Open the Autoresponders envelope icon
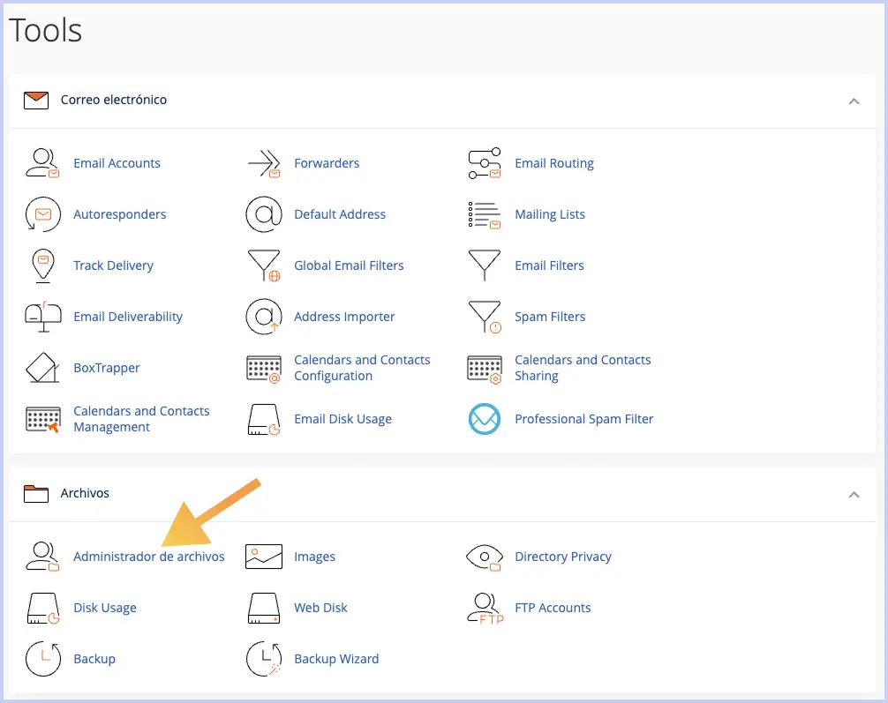 [x=42, y=214]
